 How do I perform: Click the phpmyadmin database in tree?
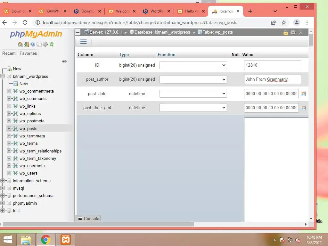point(25,203)
